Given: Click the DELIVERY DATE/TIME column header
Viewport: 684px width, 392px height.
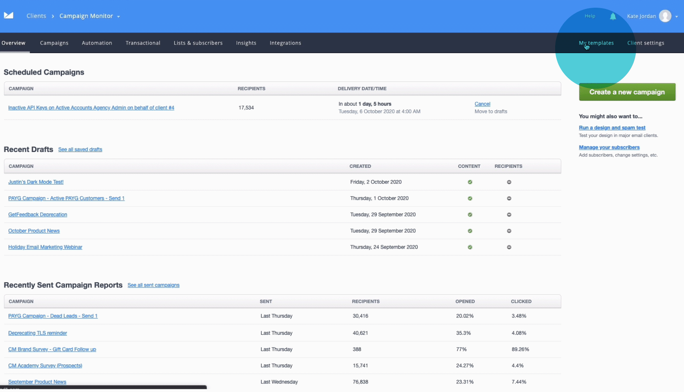Looking at the screenshot, I should click(362, 89).
